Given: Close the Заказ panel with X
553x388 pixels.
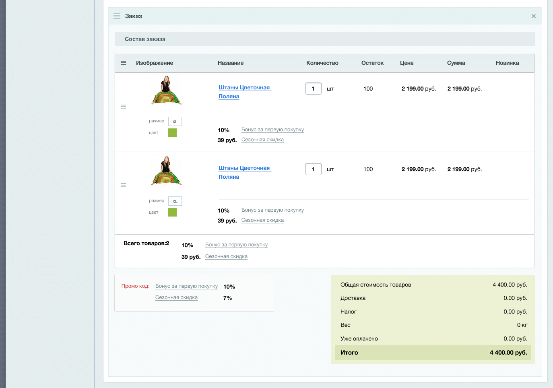Looking at the screenshot, I should (x=533, y=16).
